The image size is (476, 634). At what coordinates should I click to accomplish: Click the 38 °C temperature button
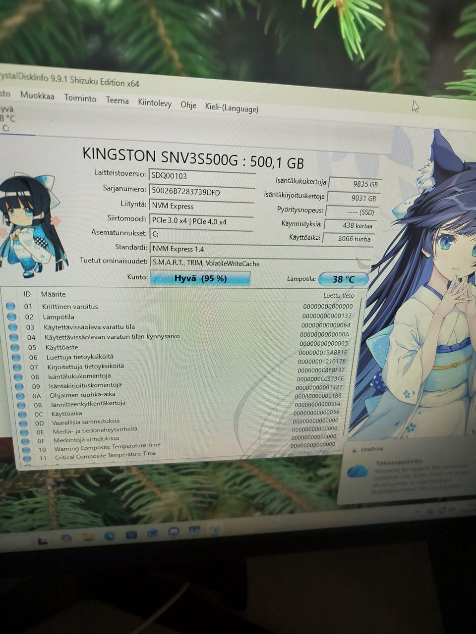tap(343, 279)
